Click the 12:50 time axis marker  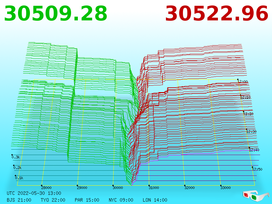coord(257,169)
